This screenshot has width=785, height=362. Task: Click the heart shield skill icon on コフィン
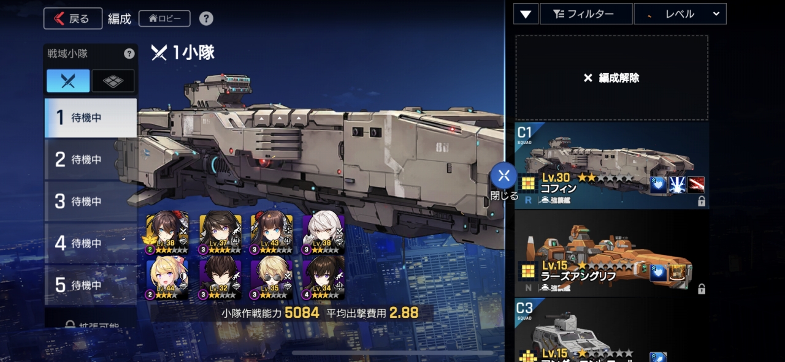click(659, 185)
